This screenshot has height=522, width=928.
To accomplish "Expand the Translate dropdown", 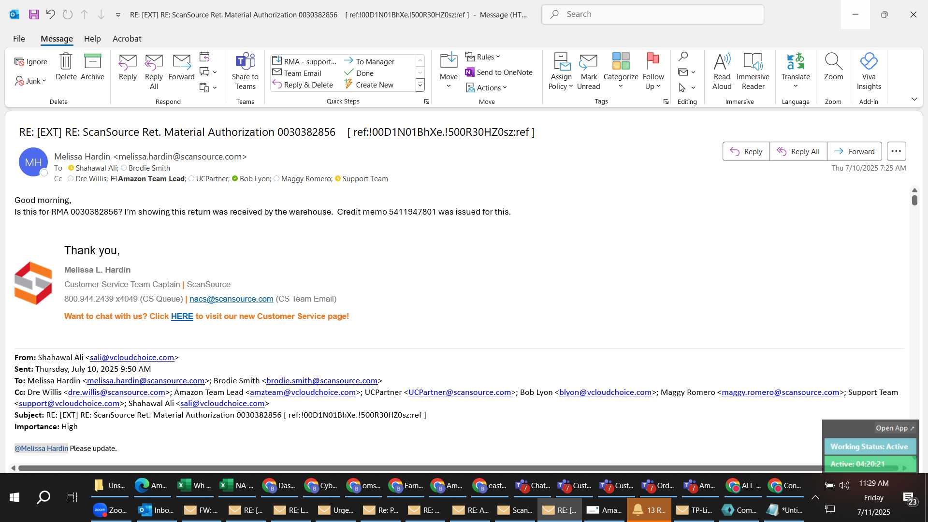I will [x=796, y=71].
